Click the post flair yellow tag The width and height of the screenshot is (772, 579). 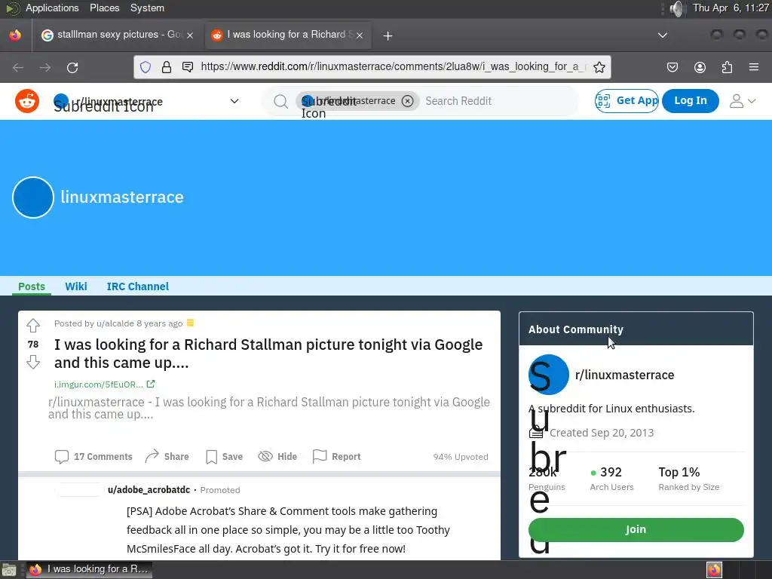click(191, 323)
